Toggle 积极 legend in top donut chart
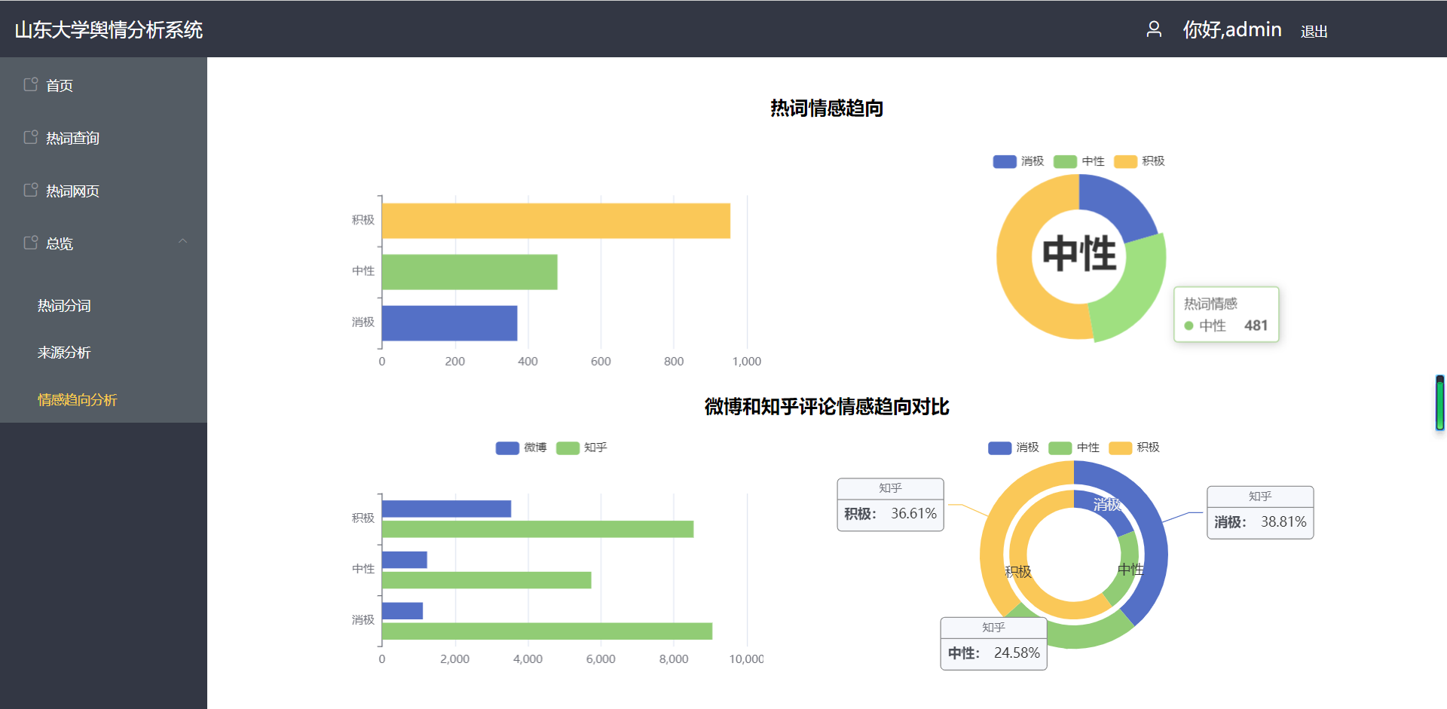This screenshot has width=1447, height=709. [x=1139, y=161]
